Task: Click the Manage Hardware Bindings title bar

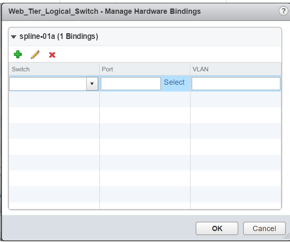Action: [x=105, y=11]
